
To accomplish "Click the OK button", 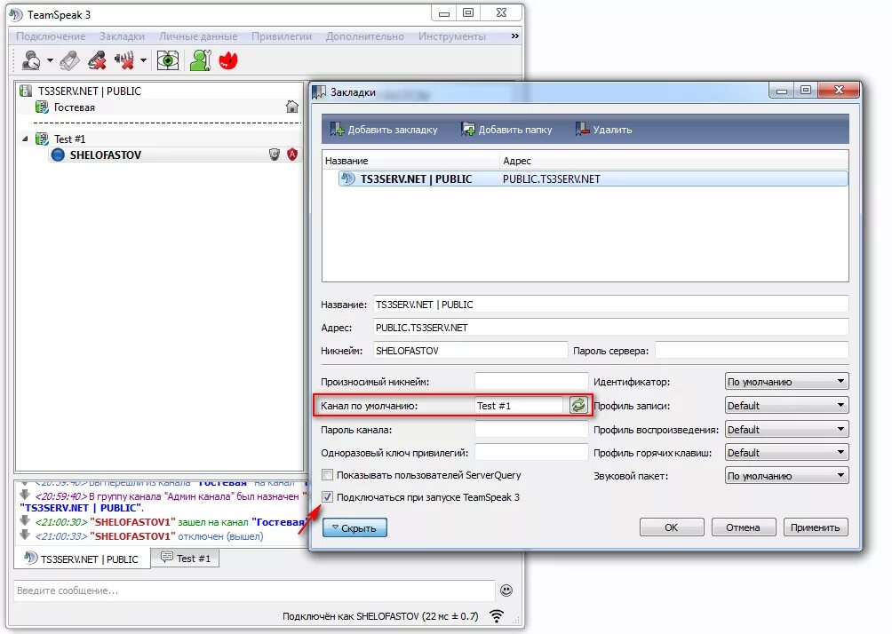I will pos(672,527).
